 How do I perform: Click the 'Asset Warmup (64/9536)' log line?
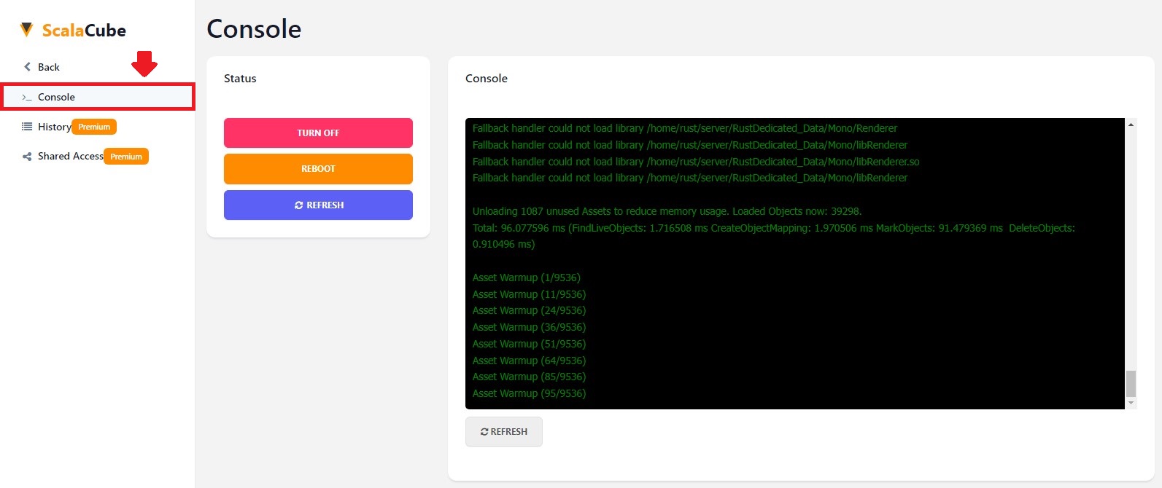pyautogui.click(x=529, y=361)
